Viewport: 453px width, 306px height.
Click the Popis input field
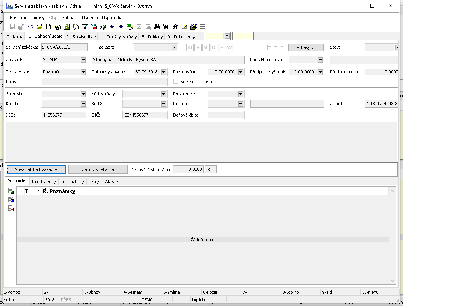tap(104, 82)
